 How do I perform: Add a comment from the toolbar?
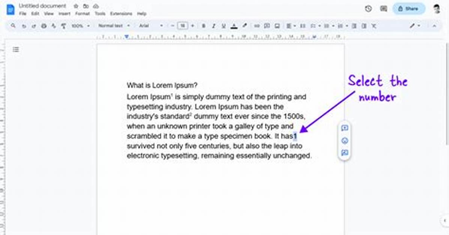267,26
